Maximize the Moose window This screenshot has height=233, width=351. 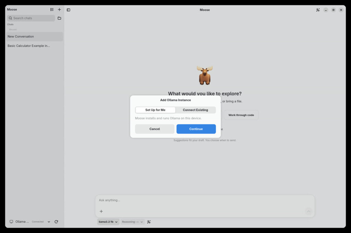tap(333, 10)
